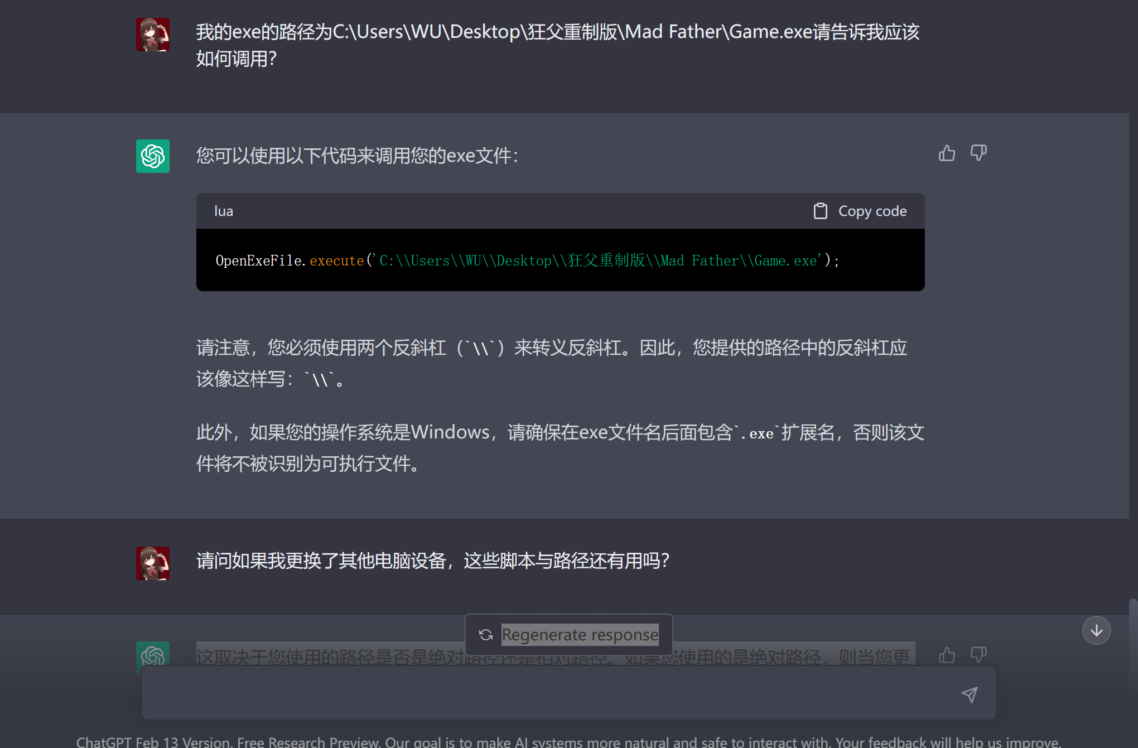The height and width of the screenshot is (748, 1138).
Task: Thumbs down the bottom partially visible response
Action: click(978, 654)
